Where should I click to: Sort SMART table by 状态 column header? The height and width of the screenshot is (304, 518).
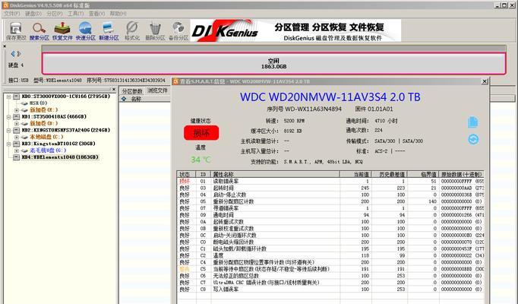(186, 174)
